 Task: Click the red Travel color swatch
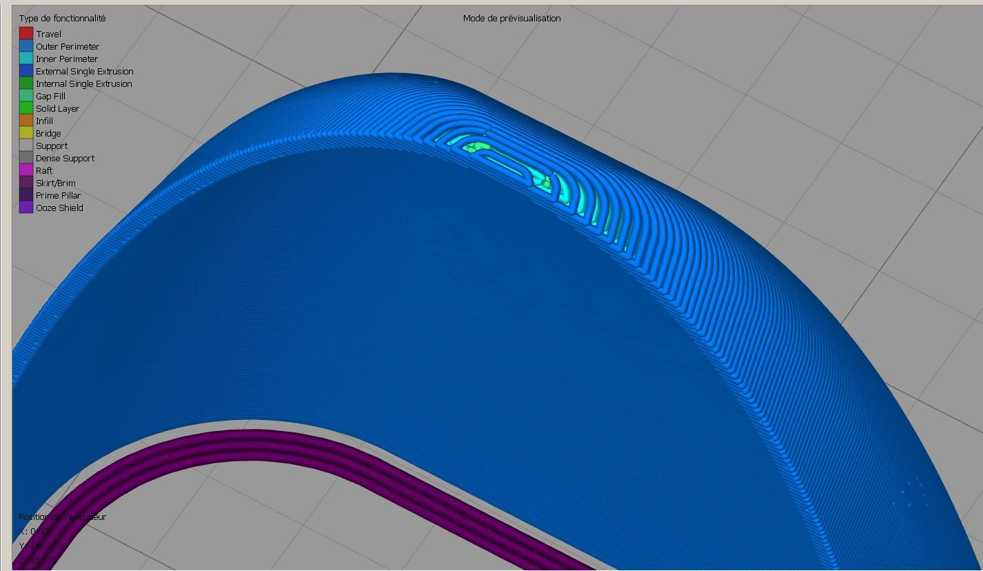click(x=26, y=33)
